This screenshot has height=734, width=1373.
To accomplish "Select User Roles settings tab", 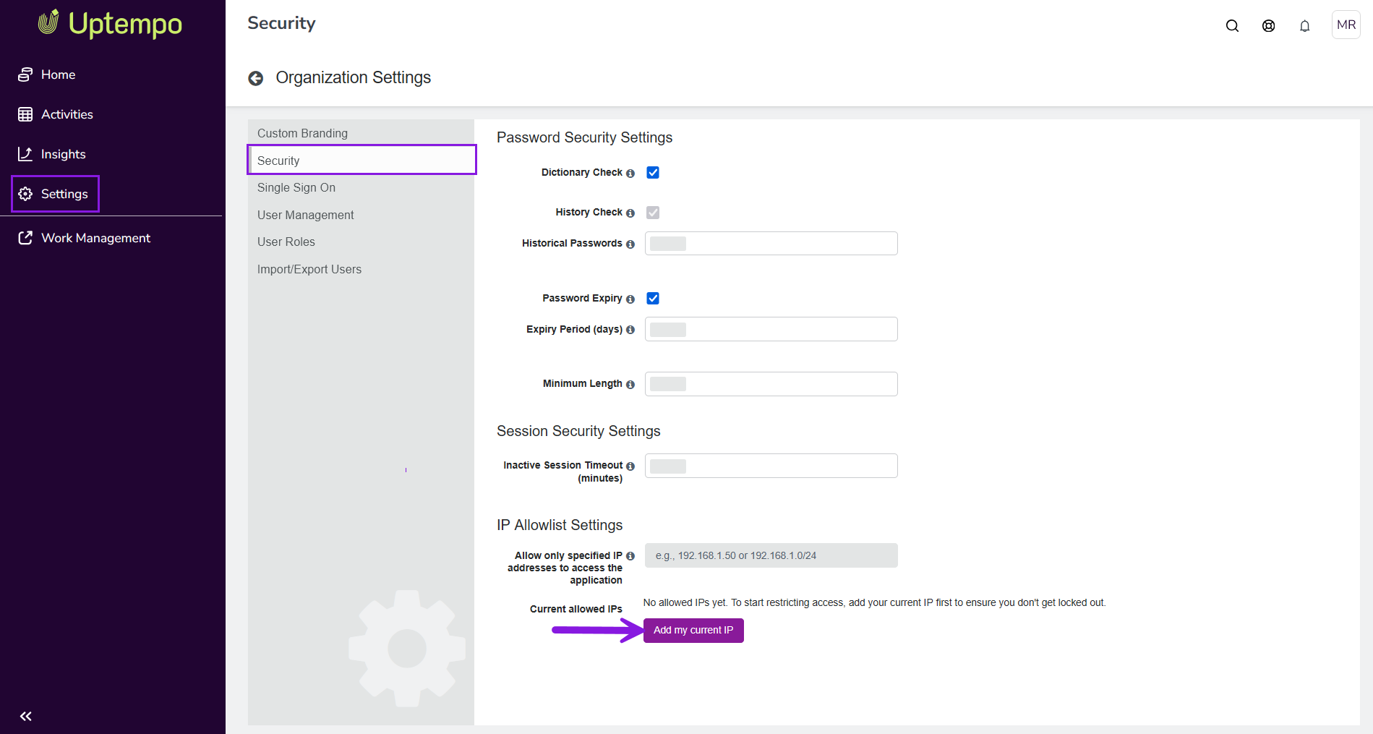I will pos(361,242).
